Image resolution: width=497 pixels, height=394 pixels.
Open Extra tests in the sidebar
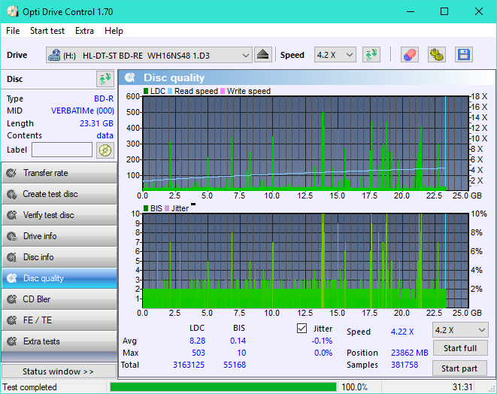tap(59, 341)
